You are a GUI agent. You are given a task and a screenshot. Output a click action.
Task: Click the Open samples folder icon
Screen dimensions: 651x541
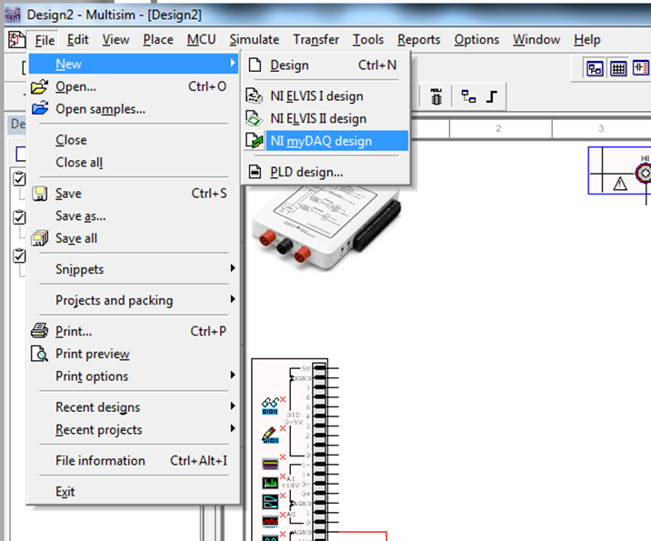40,108
